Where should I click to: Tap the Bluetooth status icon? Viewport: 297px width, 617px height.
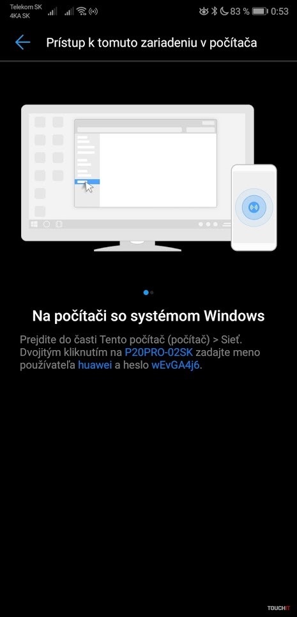click(x=214, y=11)
